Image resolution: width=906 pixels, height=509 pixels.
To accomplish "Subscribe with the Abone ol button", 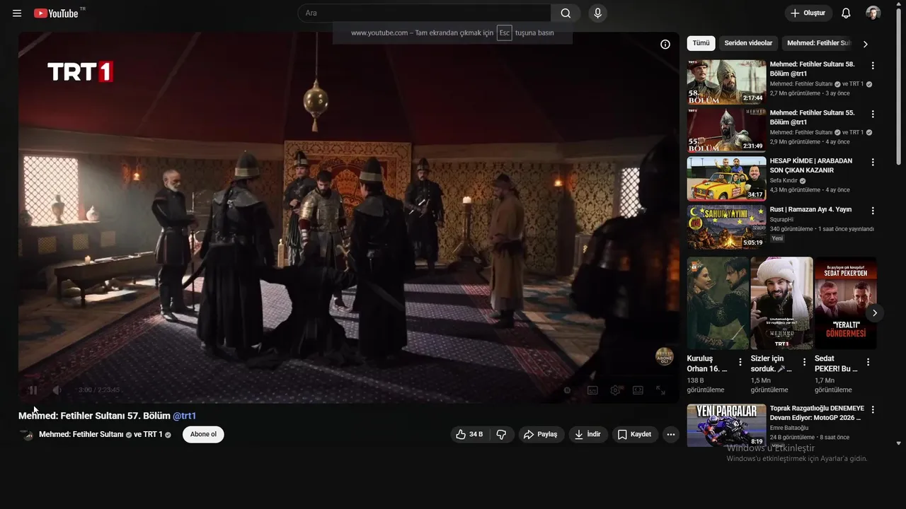I will coord(203,434).
